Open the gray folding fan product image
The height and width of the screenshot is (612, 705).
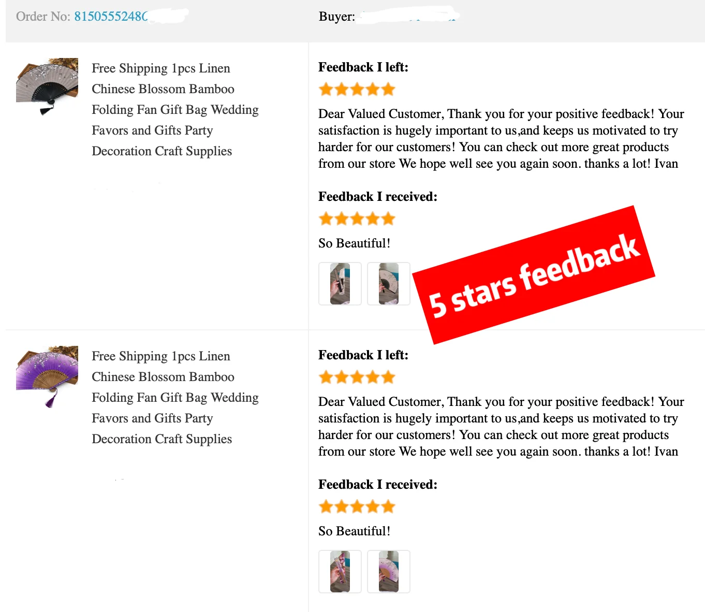(x=47, y=86)
